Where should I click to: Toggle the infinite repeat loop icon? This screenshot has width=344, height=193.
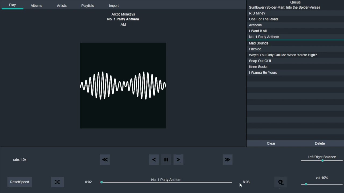coord(281,182)
